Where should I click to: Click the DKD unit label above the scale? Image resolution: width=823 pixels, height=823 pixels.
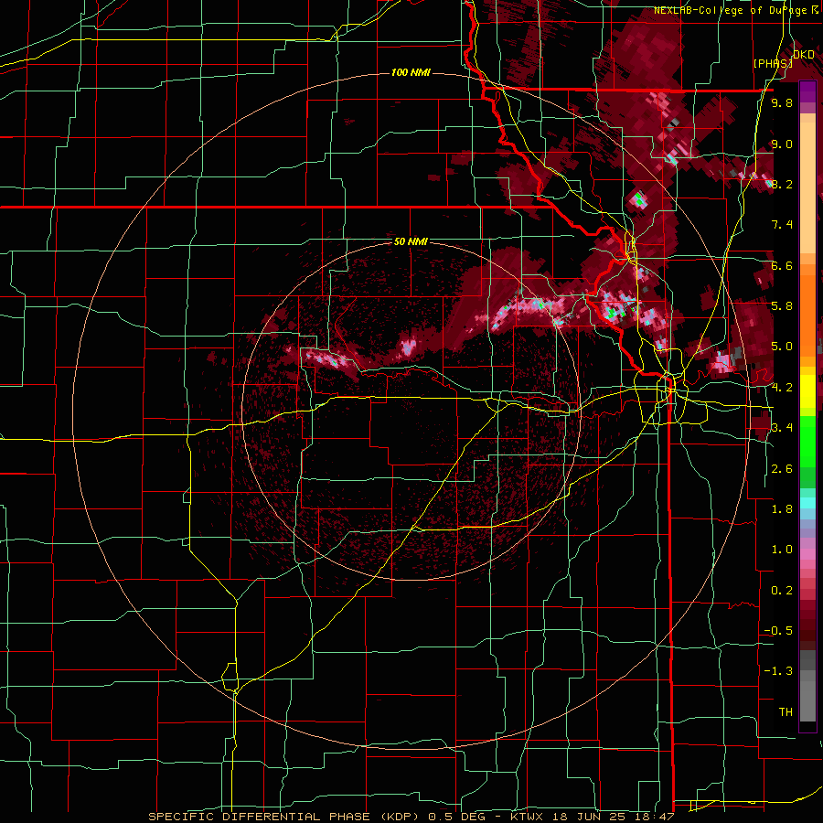click(804, 55)
